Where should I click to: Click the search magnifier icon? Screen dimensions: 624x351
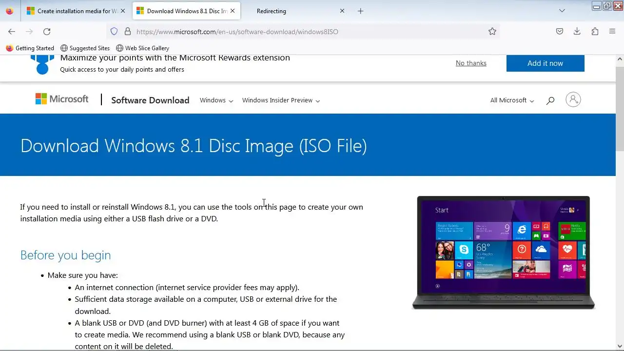(x=550, y=100)
